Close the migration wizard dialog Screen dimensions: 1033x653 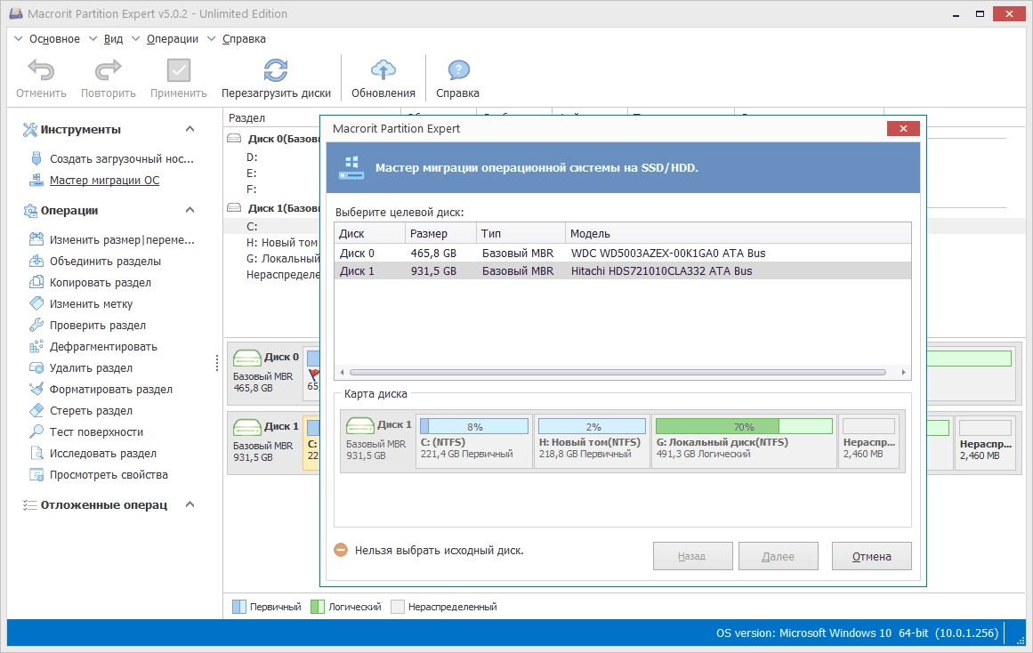pos(903,128)
